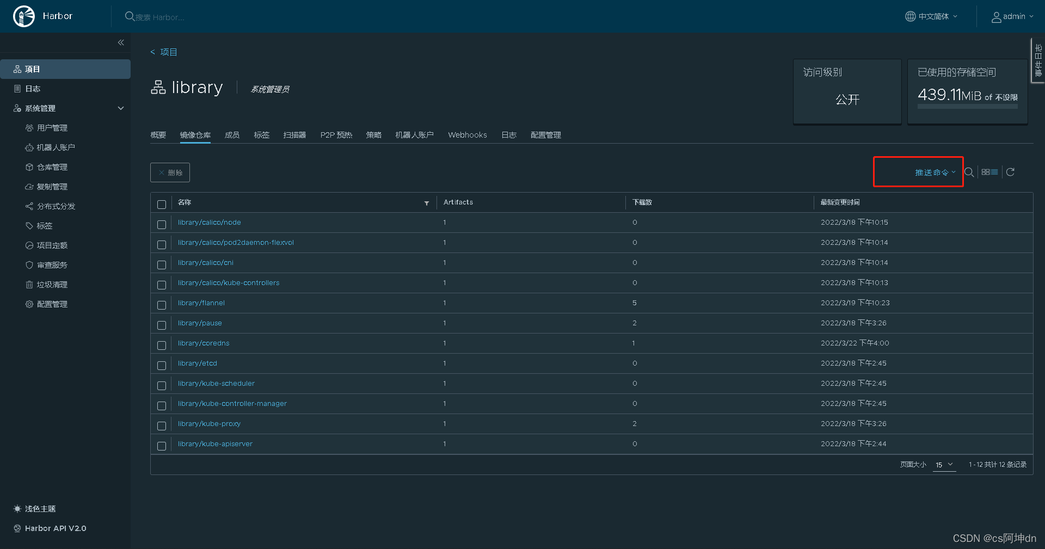Image resolution: width=1045 pixels, height=549 pixels.
Task: Check the library/kube-apiserver row checkbox
Action: click(162, 446)
